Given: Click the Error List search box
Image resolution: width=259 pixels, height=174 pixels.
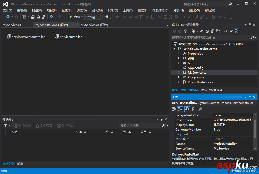Looking at the screenshot, I should pyautogui.click(x=141, y=125).
